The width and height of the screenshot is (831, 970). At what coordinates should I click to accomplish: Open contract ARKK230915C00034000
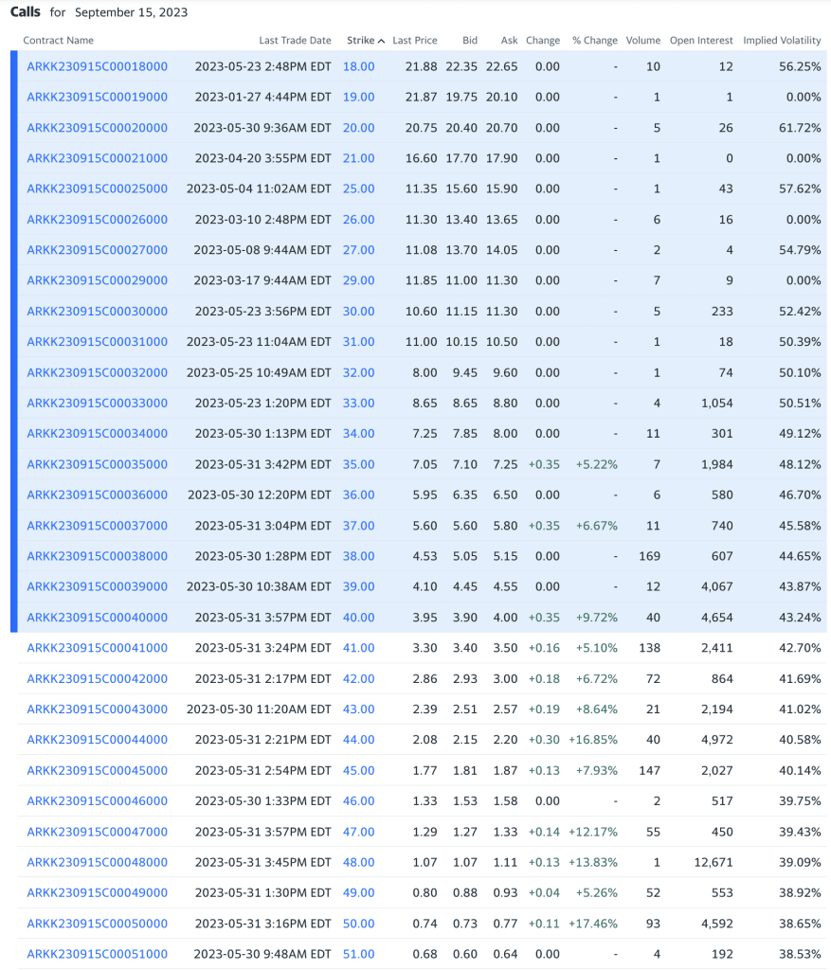click(x=98, y=434)
